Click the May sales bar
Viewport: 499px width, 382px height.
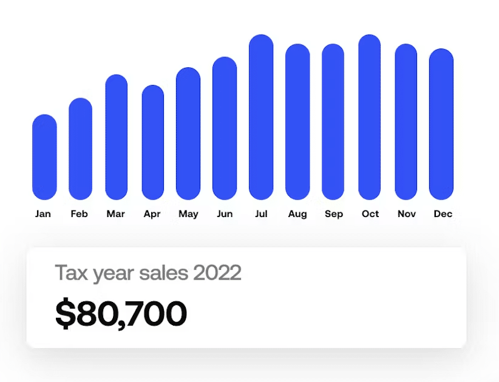188,133
